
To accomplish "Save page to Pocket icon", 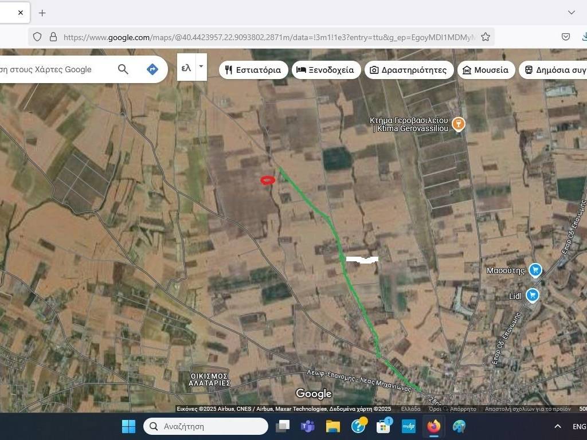I will pyautogui.click(x=566, y=37).
